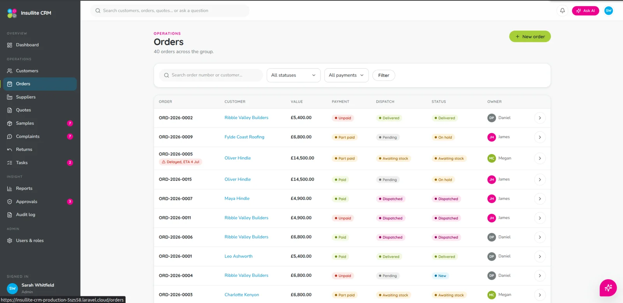
Task: Click the £14,500.00 value of ORD-2026-0005
Action: click(x=302, y=158)
